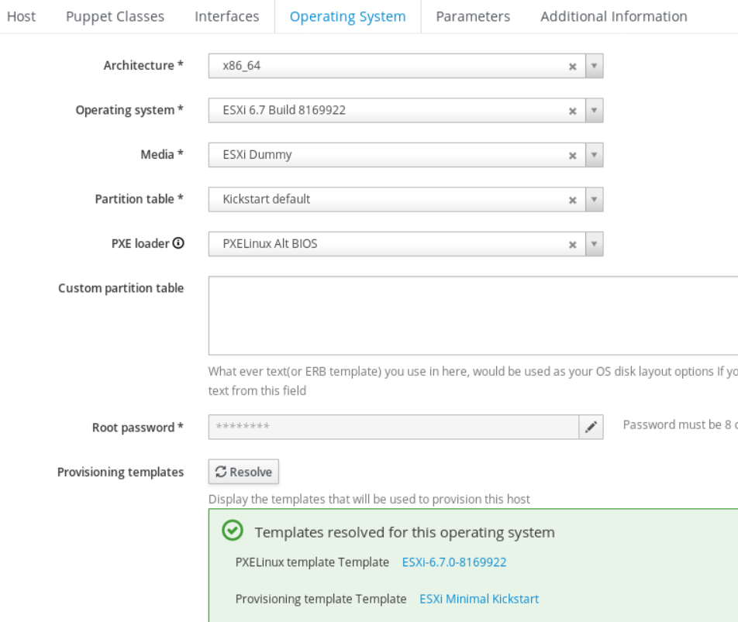This screenshot has height=622, width=738.
Task: Click the PXE loader info icon
Action: 178,243
